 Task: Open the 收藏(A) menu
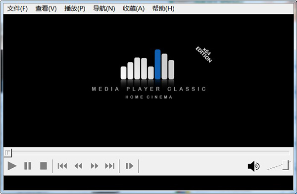(134, 8)
